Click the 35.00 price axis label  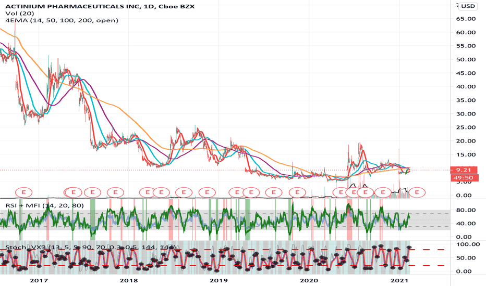pos(466,100)
